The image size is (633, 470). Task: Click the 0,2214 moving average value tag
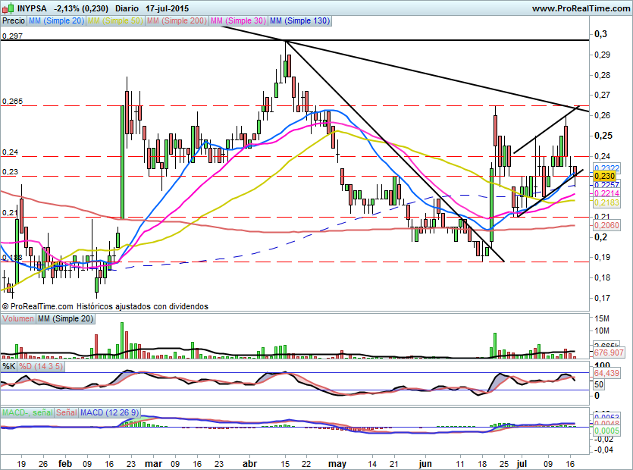pyautogui.click(x=606, y=194)
